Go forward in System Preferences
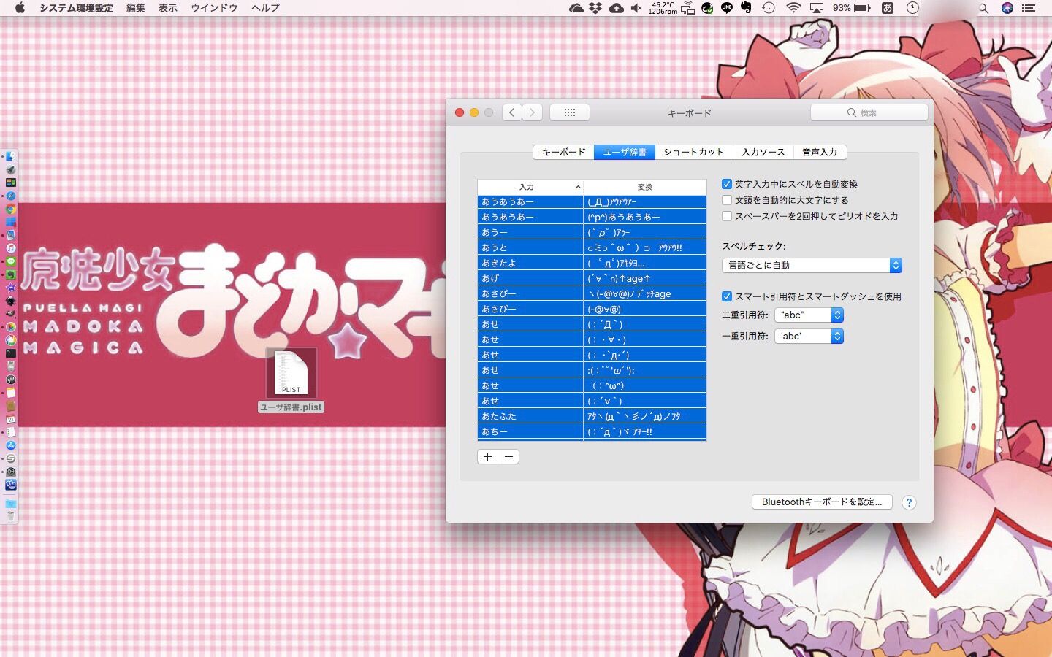This screenshot has height=657, width=1052. pos(533,112)
